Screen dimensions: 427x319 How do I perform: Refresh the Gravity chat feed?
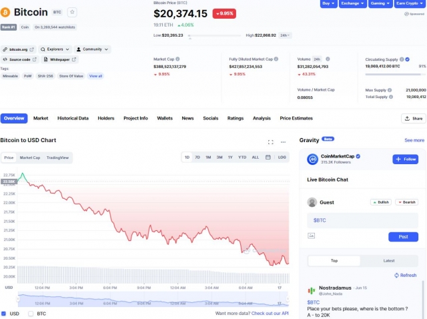[406, 275]
